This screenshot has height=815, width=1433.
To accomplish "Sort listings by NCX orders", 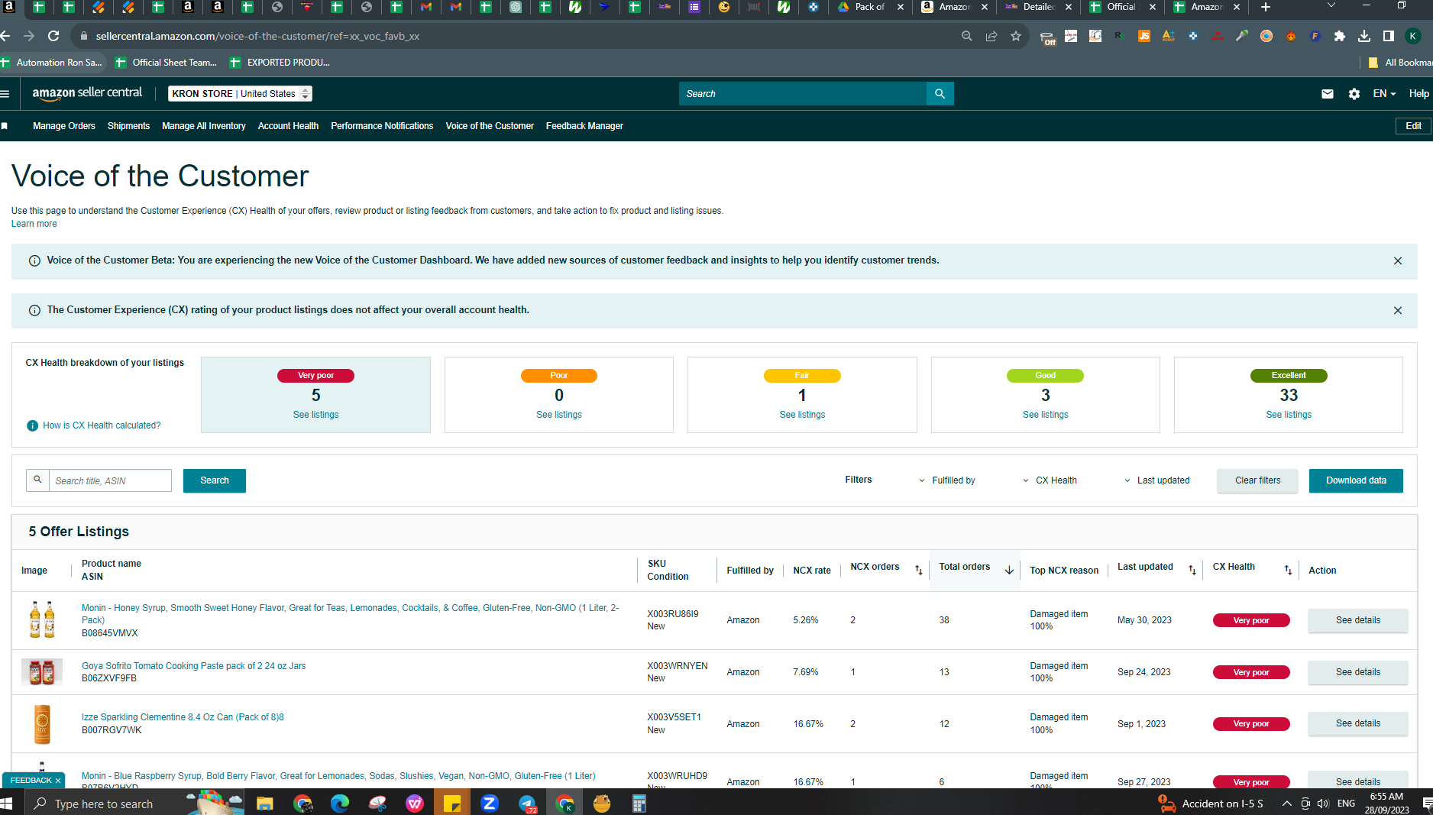I will 919,571.
